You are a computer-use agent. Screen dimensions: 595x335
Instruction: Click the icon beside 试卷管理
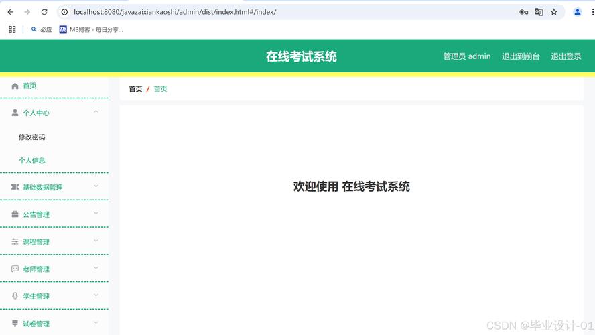pos(15,324)
